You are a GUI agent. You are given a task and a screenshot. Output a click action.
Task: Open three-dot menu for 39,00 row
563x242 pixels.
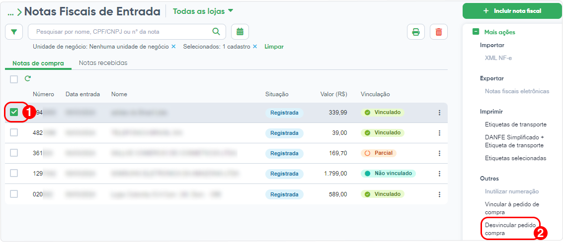(x=439, y=133)
